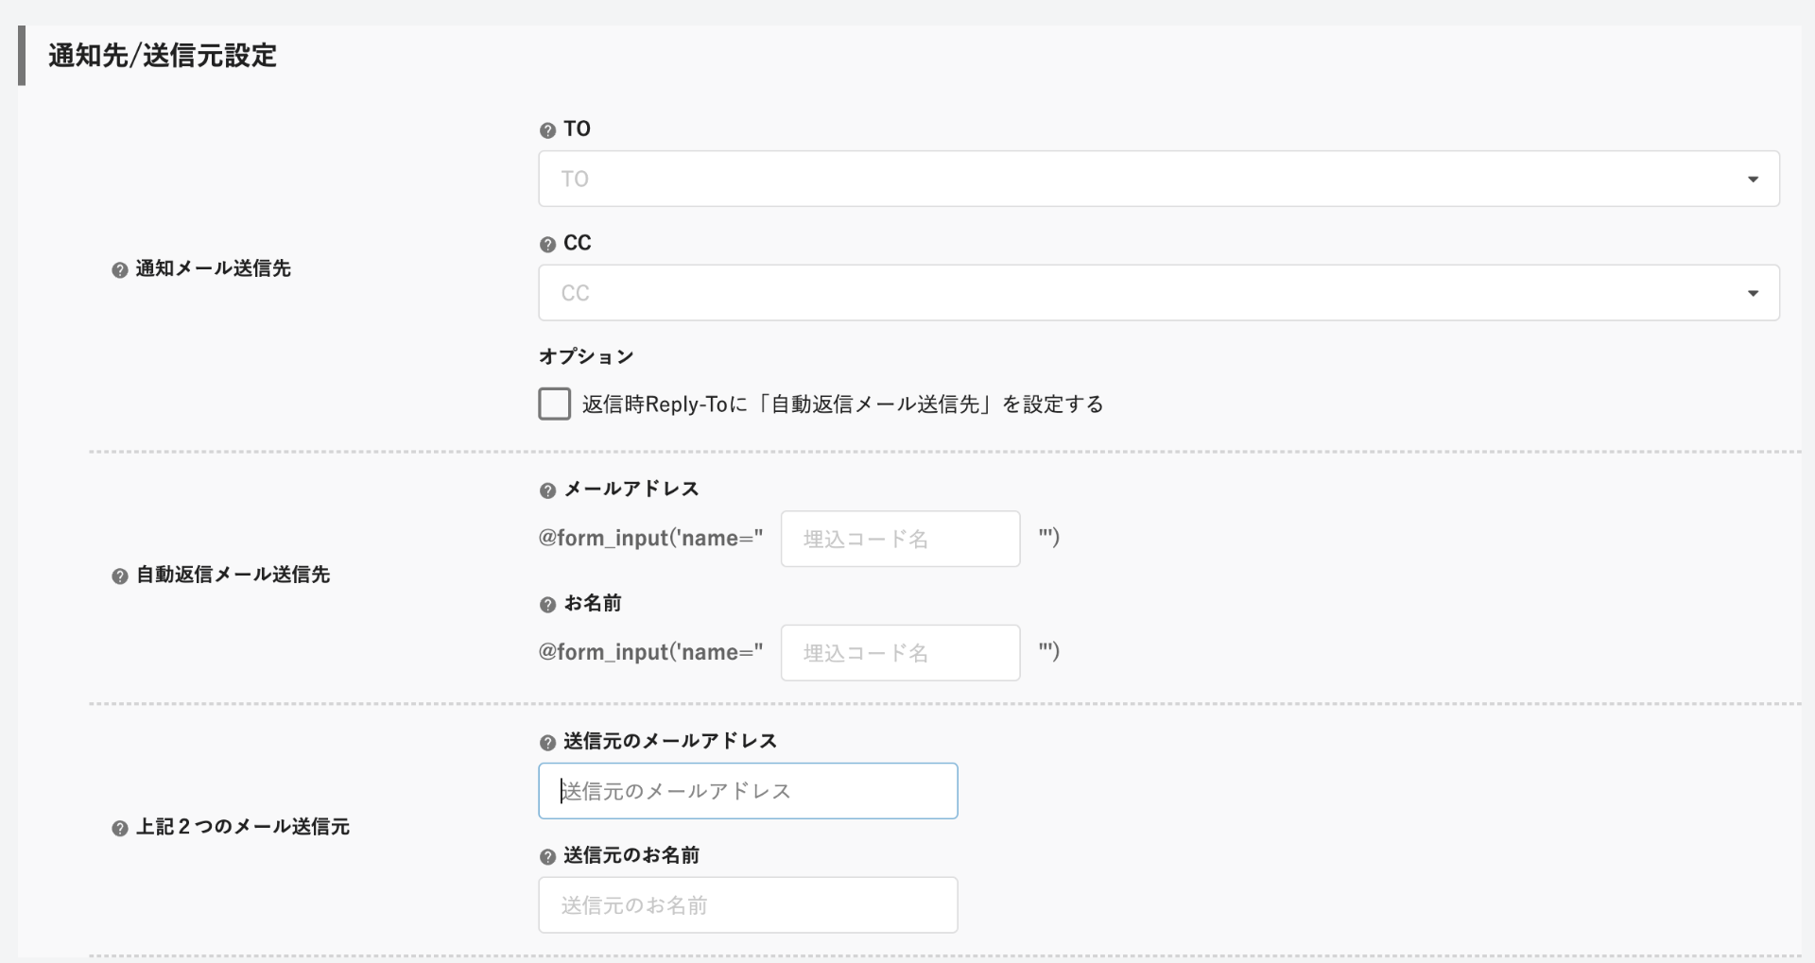Click the 送信元のメールアドレス input field

(748, 791)
